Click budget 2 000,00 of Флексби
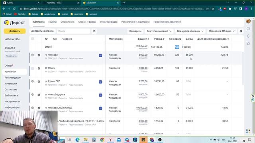 point(143,55)
